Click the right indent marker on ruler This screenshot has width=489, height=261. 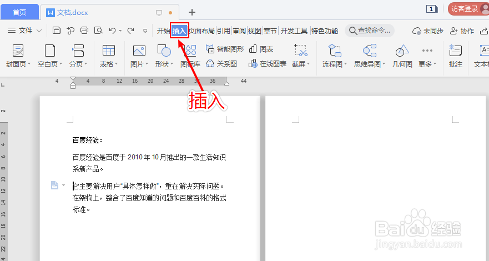(x=226, y=83)
